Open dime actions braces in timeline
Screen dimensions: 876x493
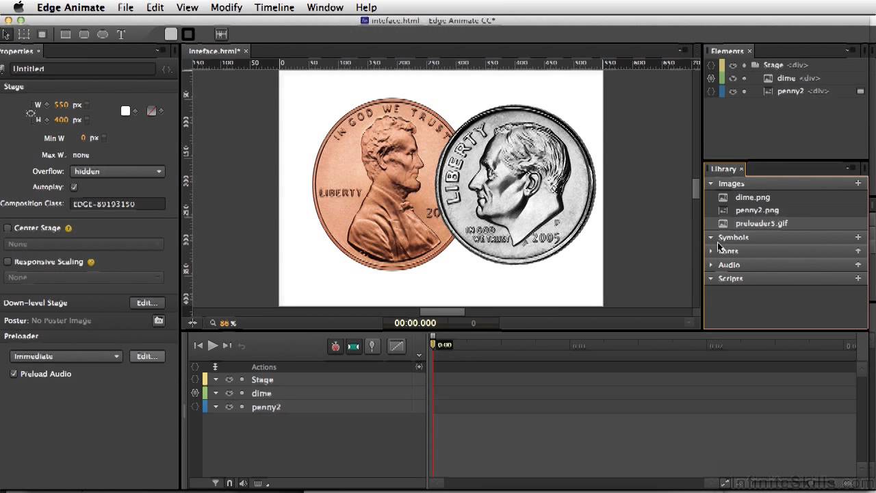tap(195, 393)
